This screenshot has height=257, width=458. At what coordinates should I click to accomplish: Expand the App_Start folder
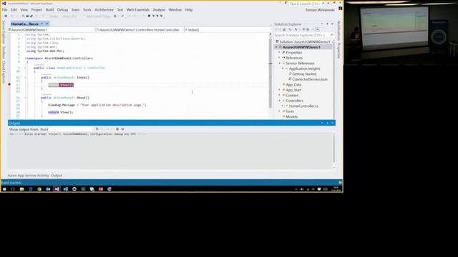coord(280,90)
